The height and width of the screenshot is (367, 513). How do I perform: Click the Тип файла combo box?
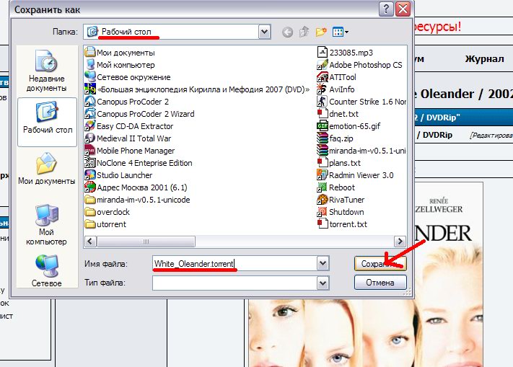[x=241, y=283]
